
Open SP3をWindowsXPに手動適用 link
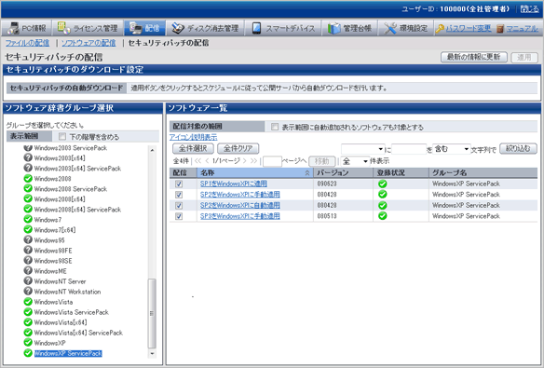click(240, 216)
